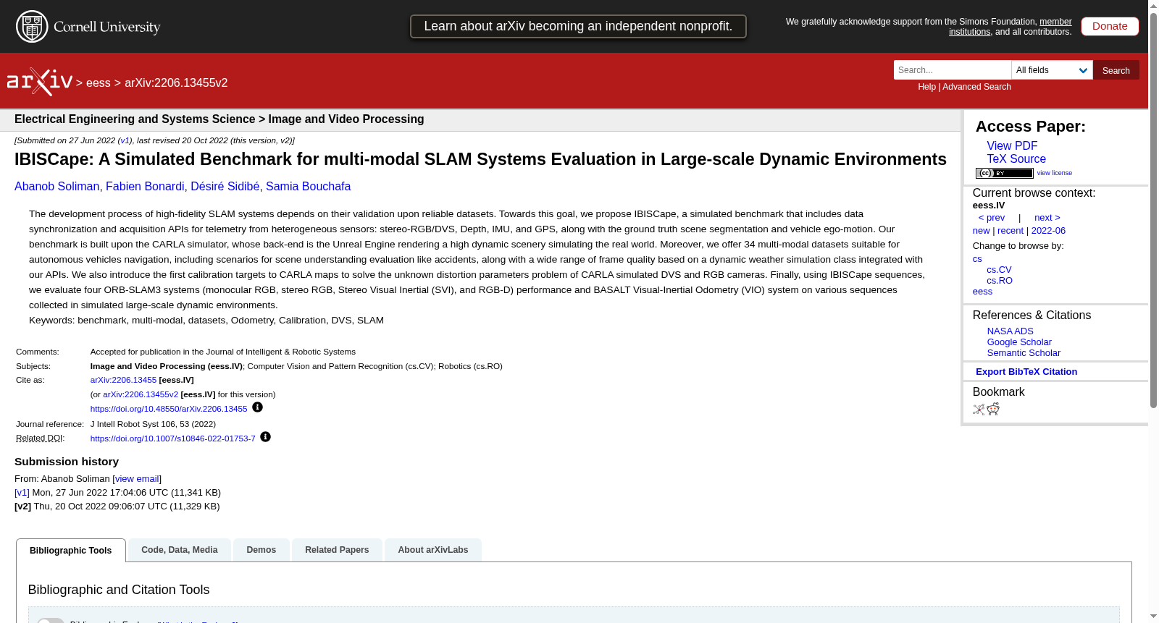Open author Samia Bouchafa link

[308, 186]
